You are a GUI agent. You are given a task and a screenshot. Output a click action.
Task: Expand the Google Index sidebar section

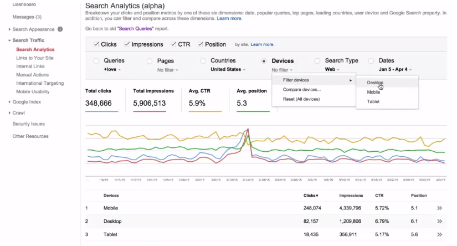click(x=27, y=102)
